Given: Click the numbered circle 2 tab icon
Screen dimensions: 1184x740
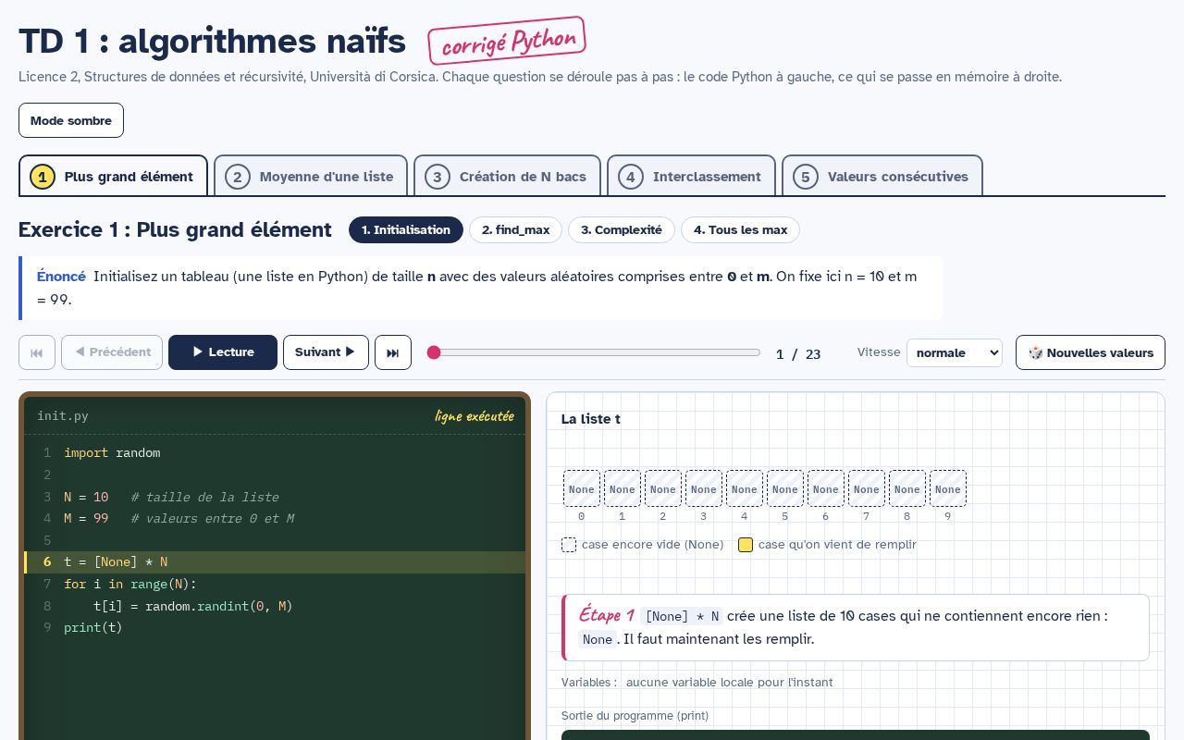Looking at the screenshot, I should click(x=238, y=177).
